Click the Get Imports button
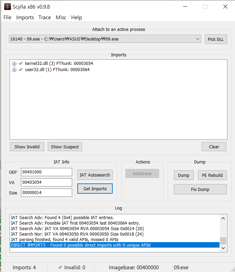This screenshot has height=272, width=235. pyautogui.click(x=95, y=189)
